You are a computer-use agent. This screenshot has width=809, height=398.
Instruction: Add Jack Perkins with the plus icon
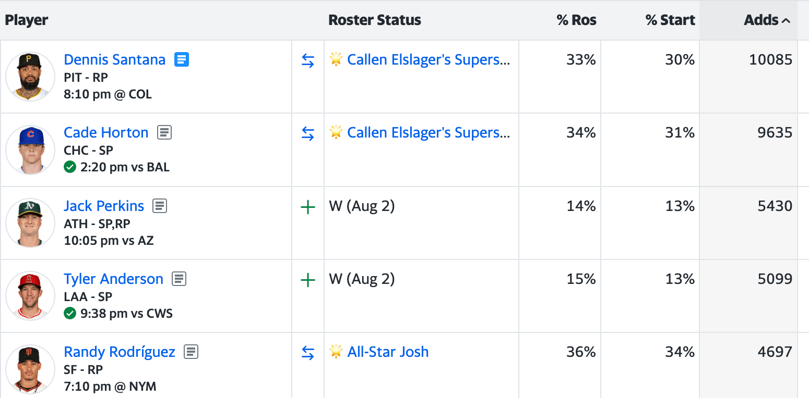tap(308, 207)
